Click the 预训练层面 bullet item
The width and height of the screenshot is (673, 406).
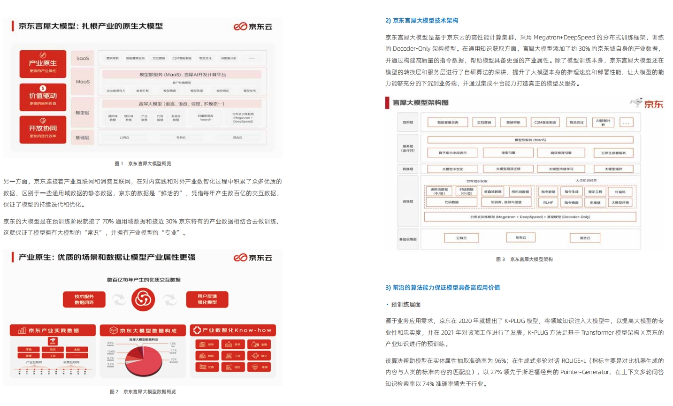pyautogui.click(x=404, y=305)
